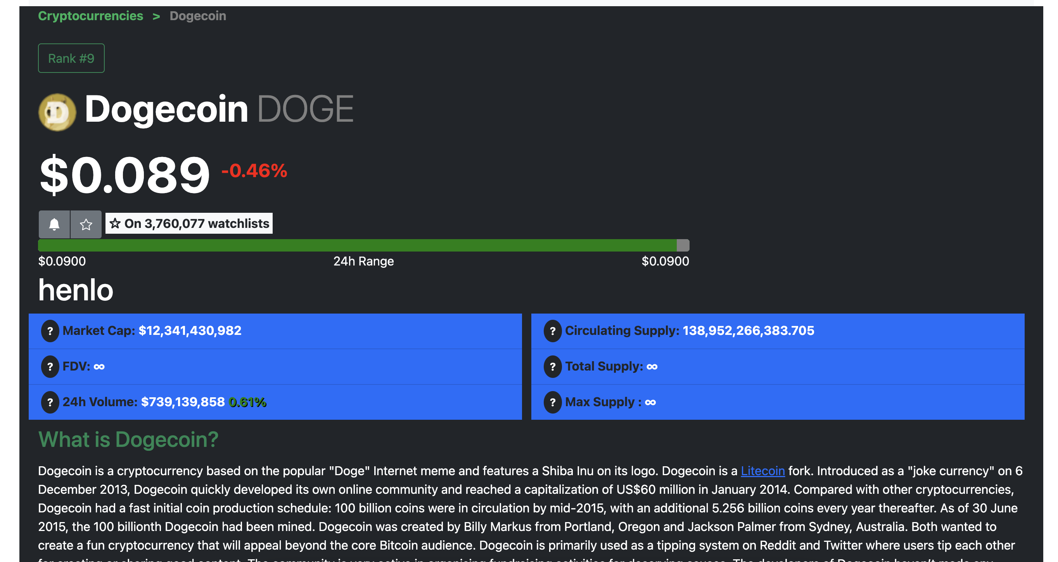This screenshot has width=1058, height=562.
Task: Click the Max Supply help icon
Action: tap(552, 402)
